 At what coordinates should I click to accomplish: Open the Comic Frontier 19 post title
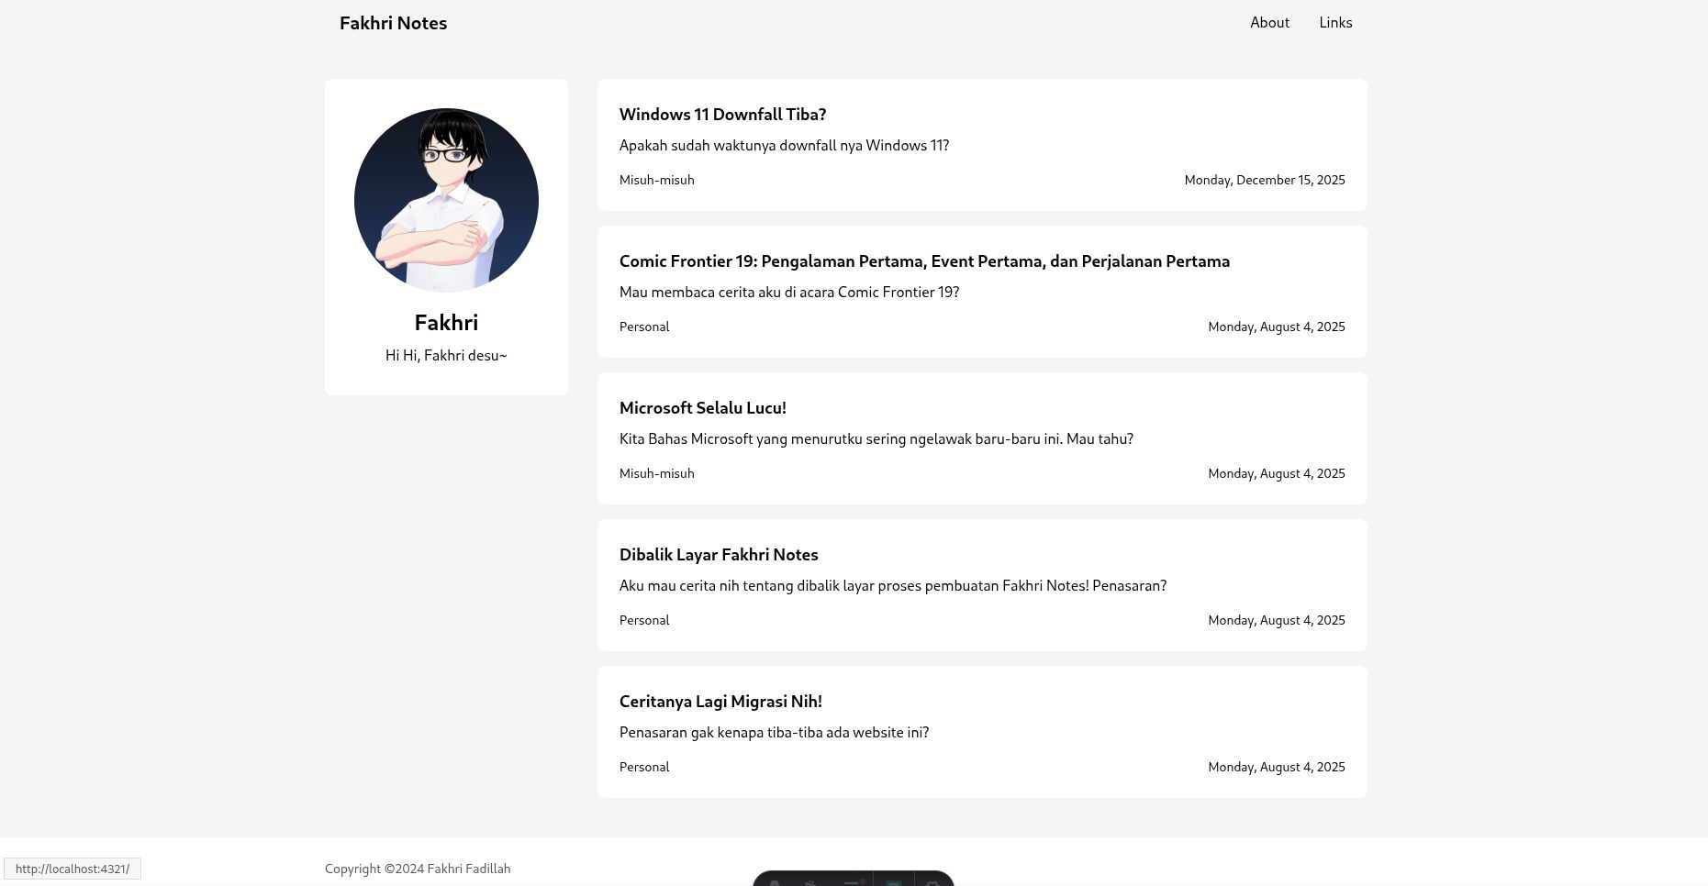point(924,261)
